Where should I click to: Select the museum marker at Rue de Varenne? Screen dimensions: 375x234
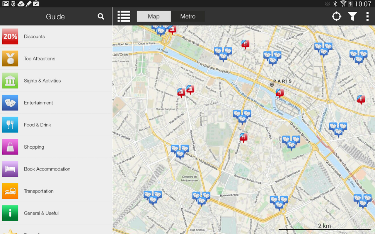click(181, 93)
